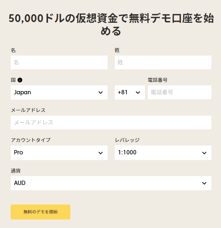Click into the メールアドレス email field
Image resolution: width=221 pixels, height=228 pixels.
(x=111, y=122)
